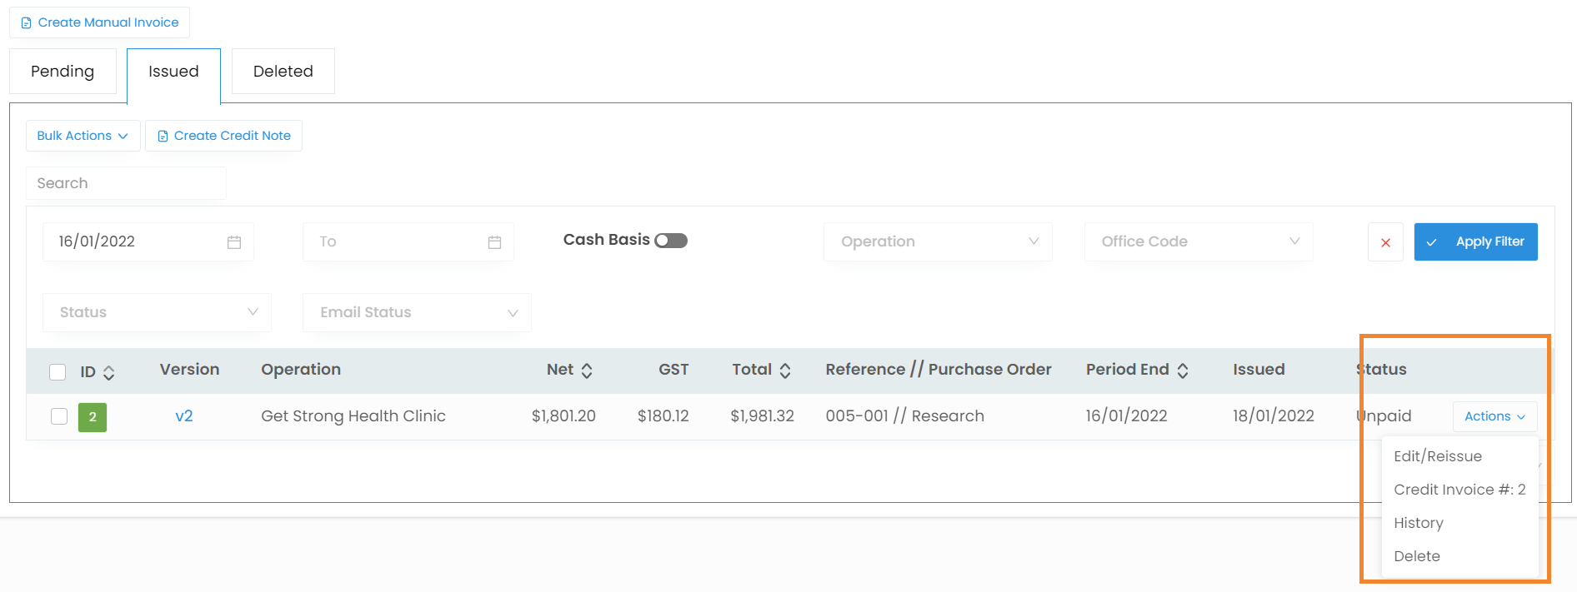Sort by Total column arrows
This screenshot has height=592, width=1577.
785,371
